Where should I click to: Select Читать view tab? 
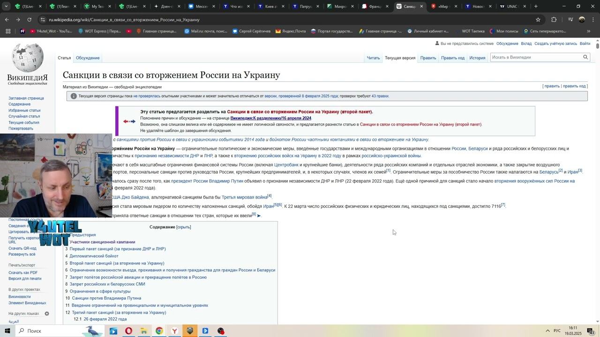point(373,58)
